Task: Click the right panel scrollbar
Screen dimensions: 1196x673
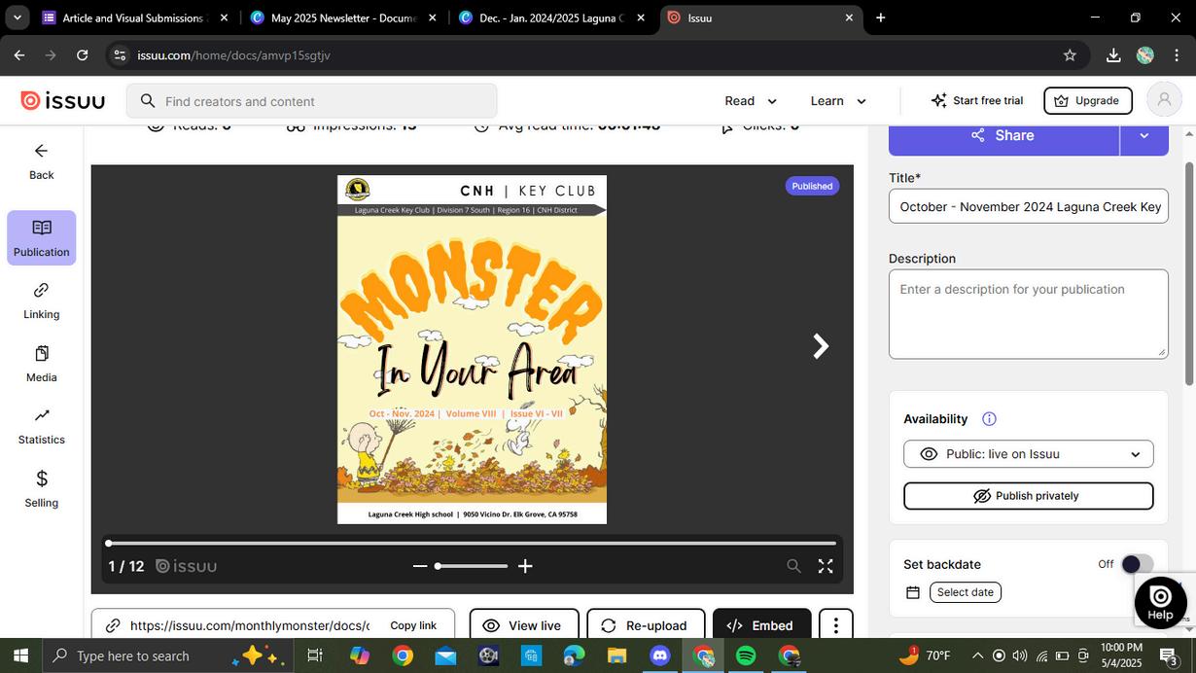Action: (x=1188, y=272)
